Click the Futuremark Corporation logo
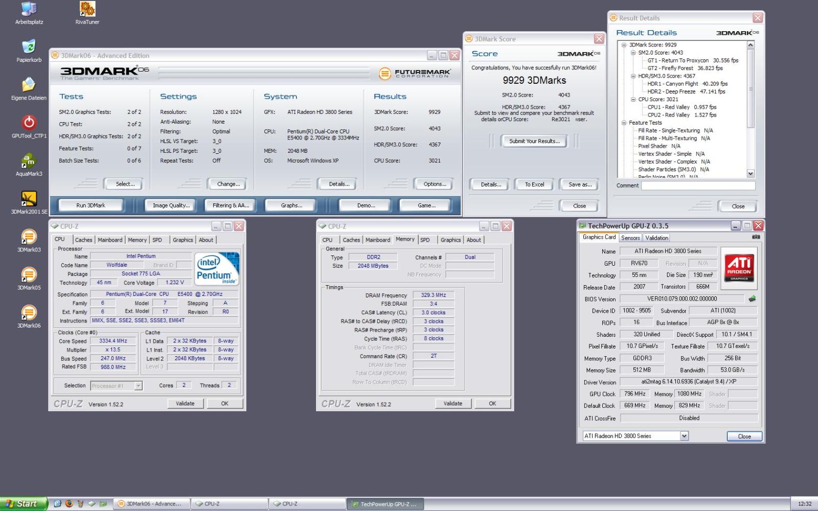The image size is (818, 511). pos(415,74)
